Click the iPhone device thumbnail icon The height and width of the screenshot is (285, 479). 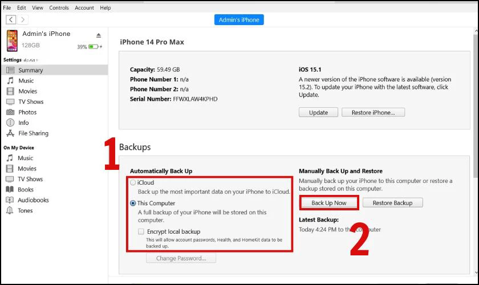pos(12,40)
